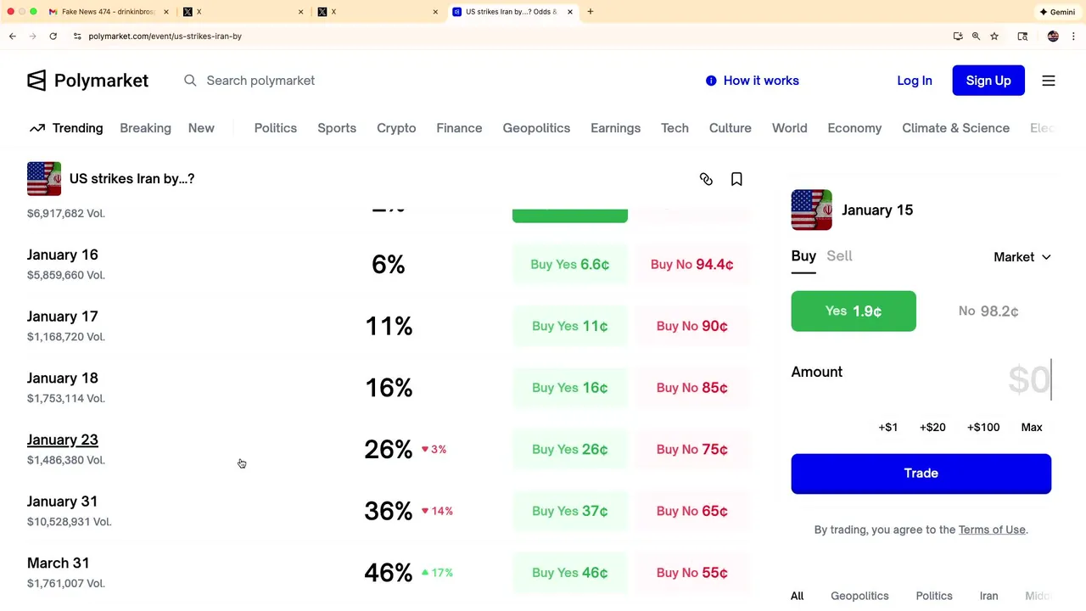Open a new browser tab
Image resolution: width=1086 pixels, height=611 pixels.
pos(591,12)
